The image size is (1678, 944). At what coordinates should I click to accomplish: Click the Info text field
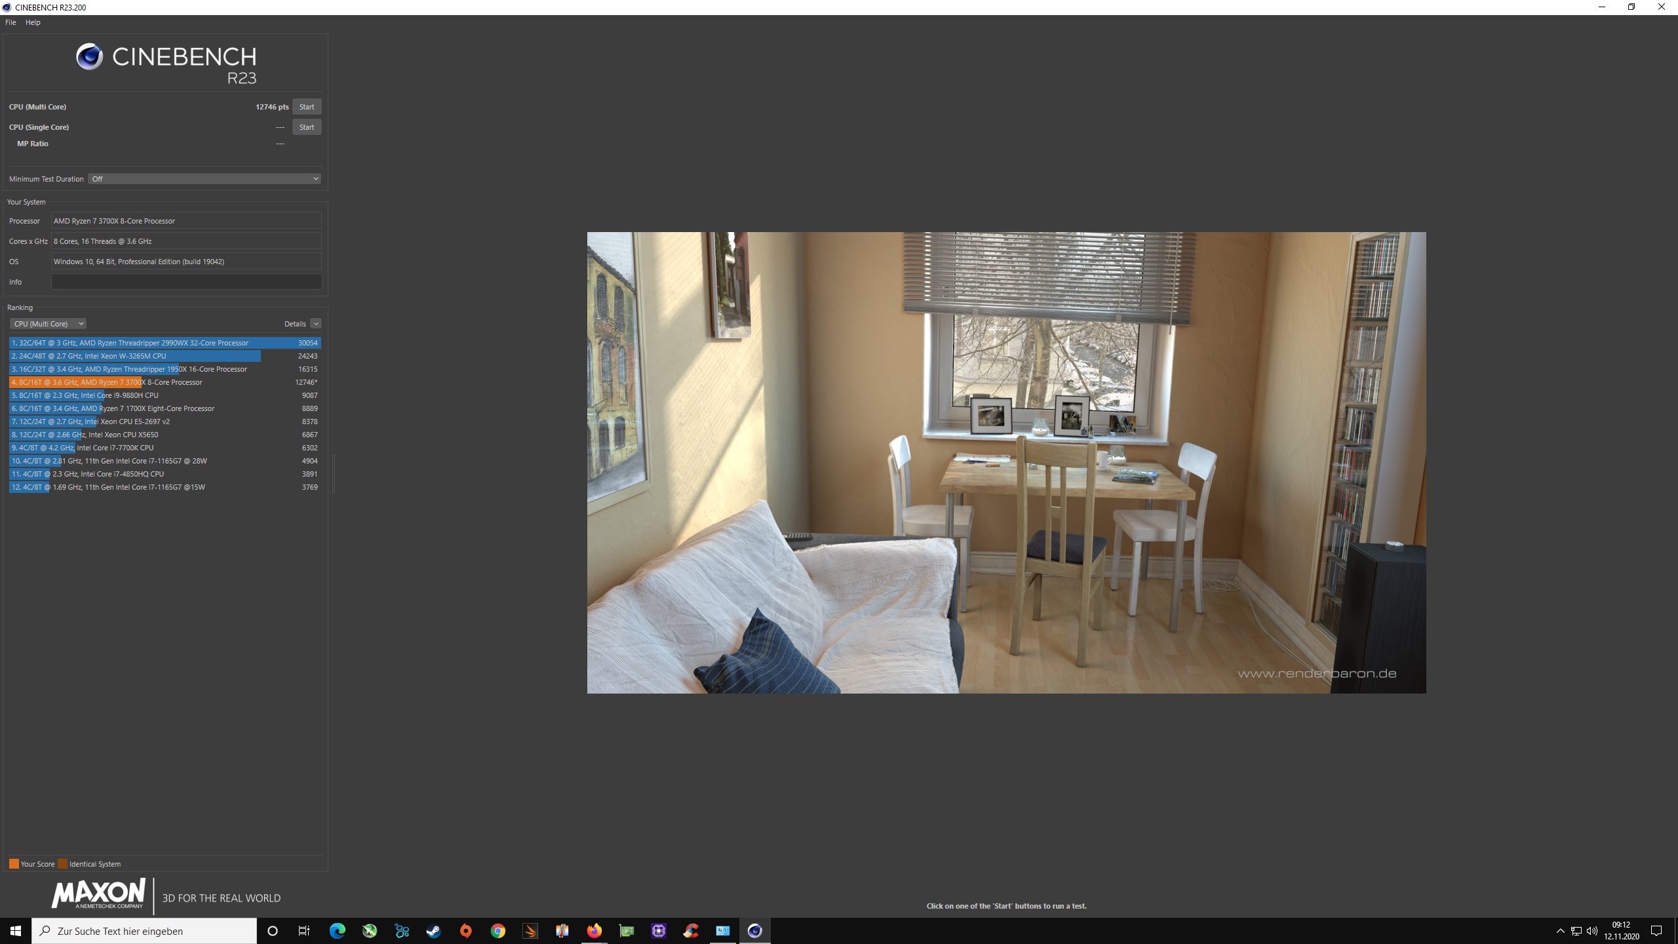186,282
